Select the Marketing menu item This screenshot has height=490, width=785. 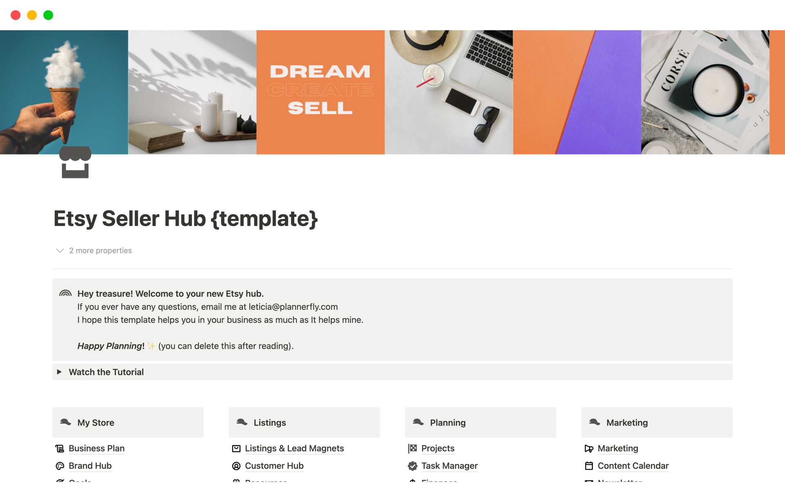pyautogui.click(x=618, y=448)
